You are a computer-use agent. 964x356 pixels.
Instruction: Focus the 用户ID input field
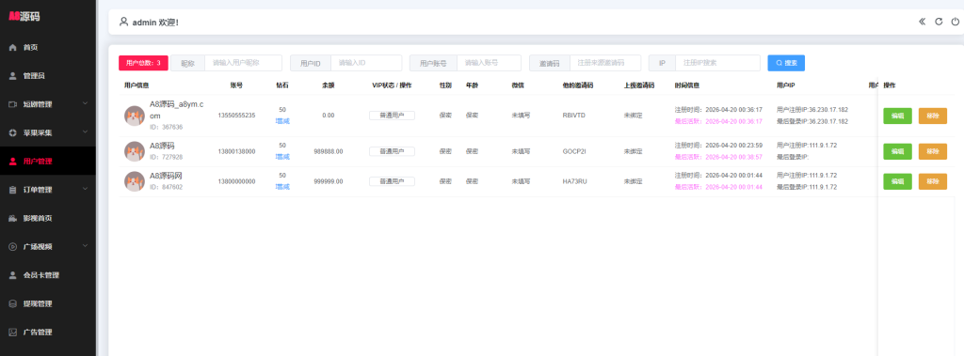tap(366, 63)
